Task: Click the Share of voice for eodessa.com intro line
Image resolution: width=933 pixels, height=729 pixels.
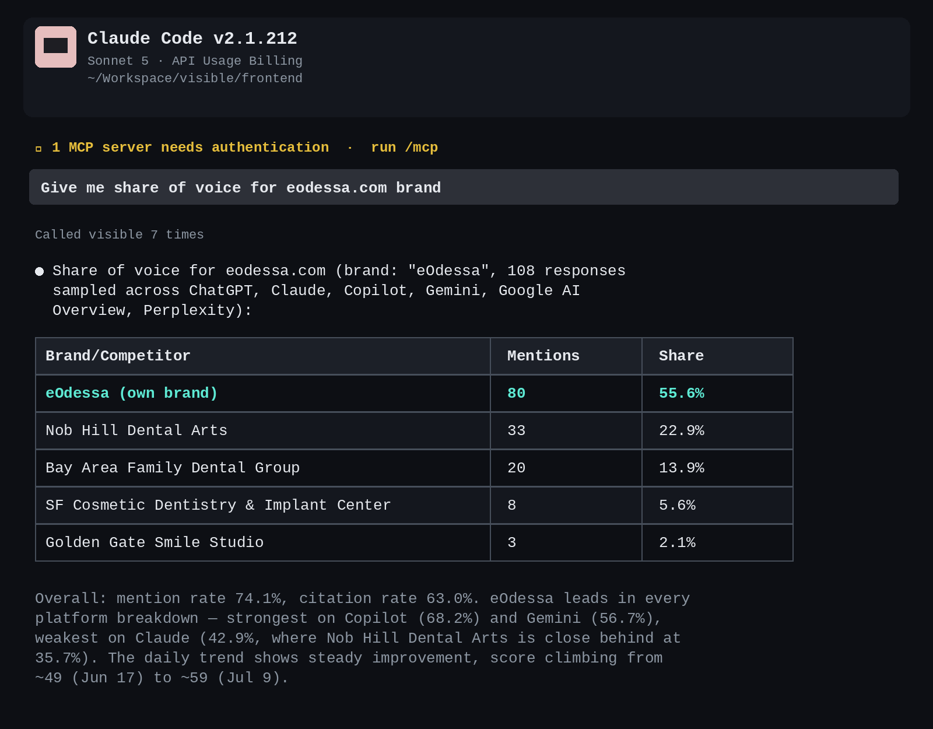Action: 339,271
